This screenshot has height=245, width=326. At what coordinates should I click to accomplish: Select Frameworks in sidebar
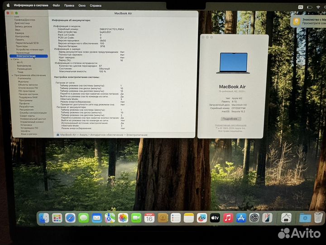click(x=24, y=78)
